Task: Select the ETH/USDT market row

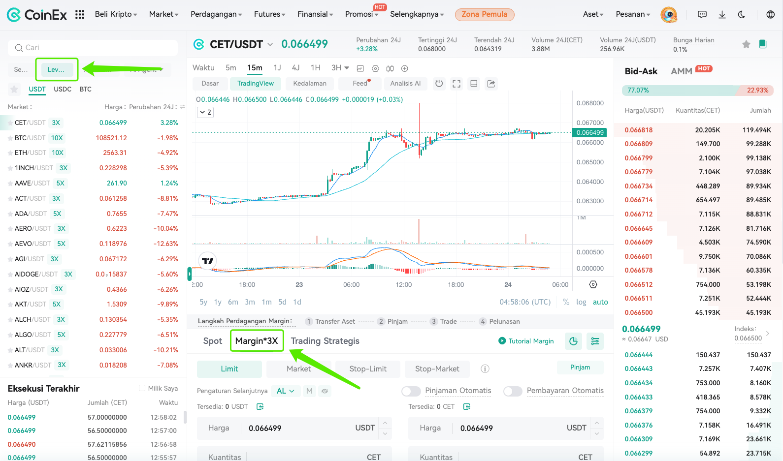Action: (x=93, y=153)
